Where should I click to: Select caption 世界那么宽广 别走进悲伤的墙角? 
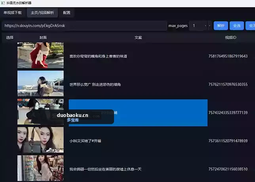coord(95,84)
